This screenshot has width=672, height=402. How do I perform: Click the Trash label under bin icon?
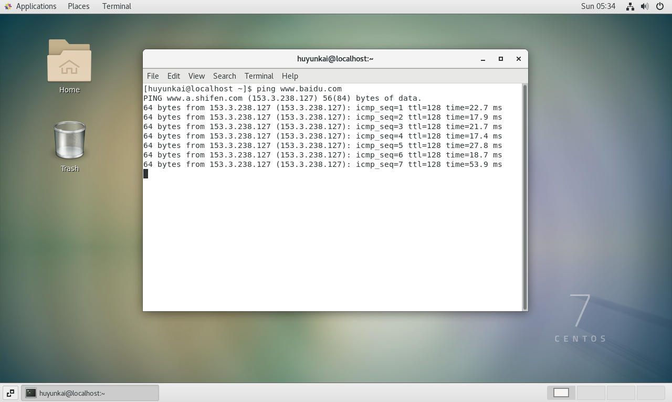69,168
